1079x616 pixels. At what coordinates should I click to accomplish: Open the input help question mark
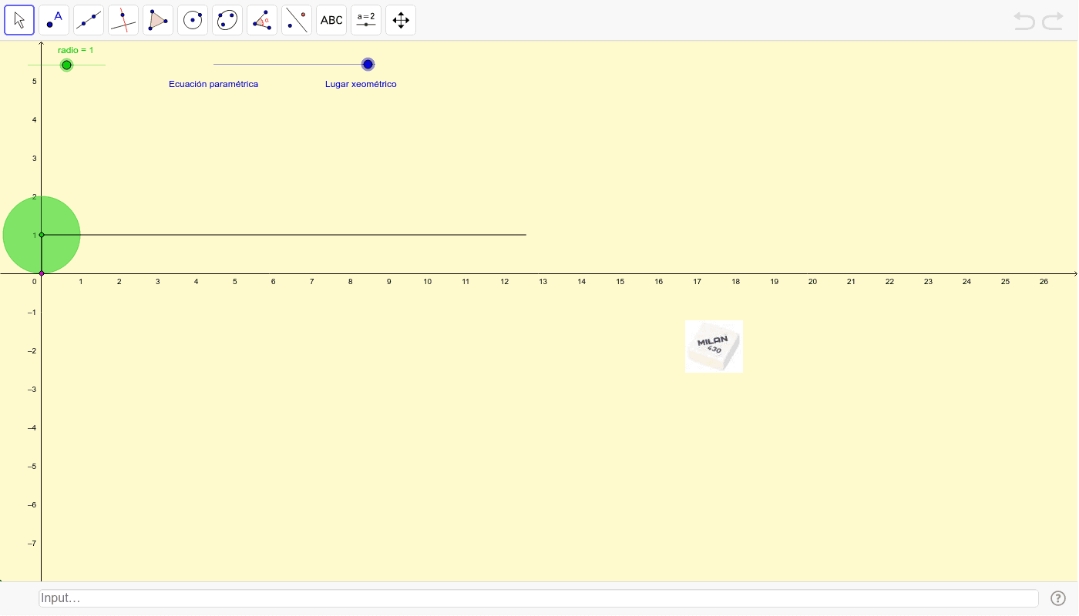pos(1058,598)
